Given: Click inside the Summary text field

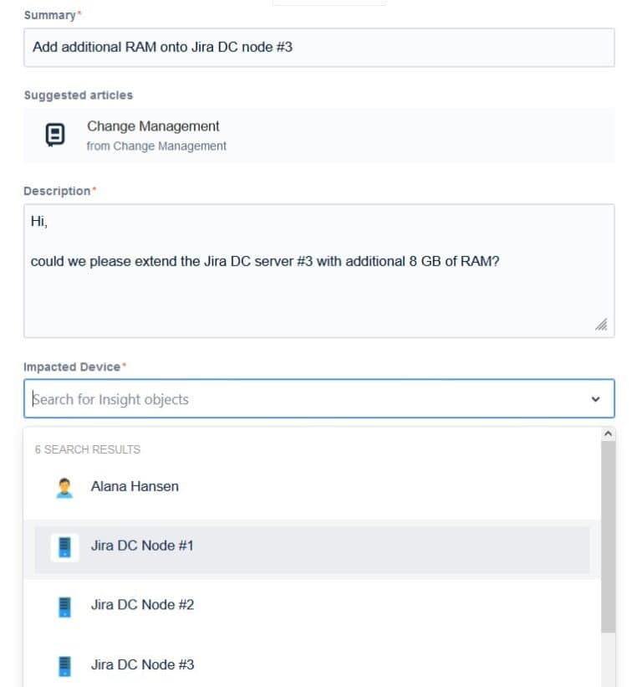Looking at the screenshot, I should click(x=318, y=47).
